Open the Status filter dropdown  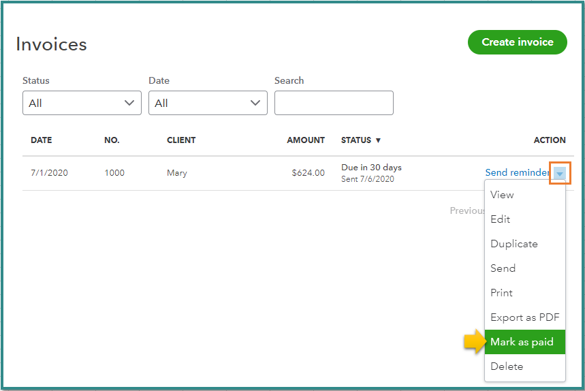coord(82,103)
